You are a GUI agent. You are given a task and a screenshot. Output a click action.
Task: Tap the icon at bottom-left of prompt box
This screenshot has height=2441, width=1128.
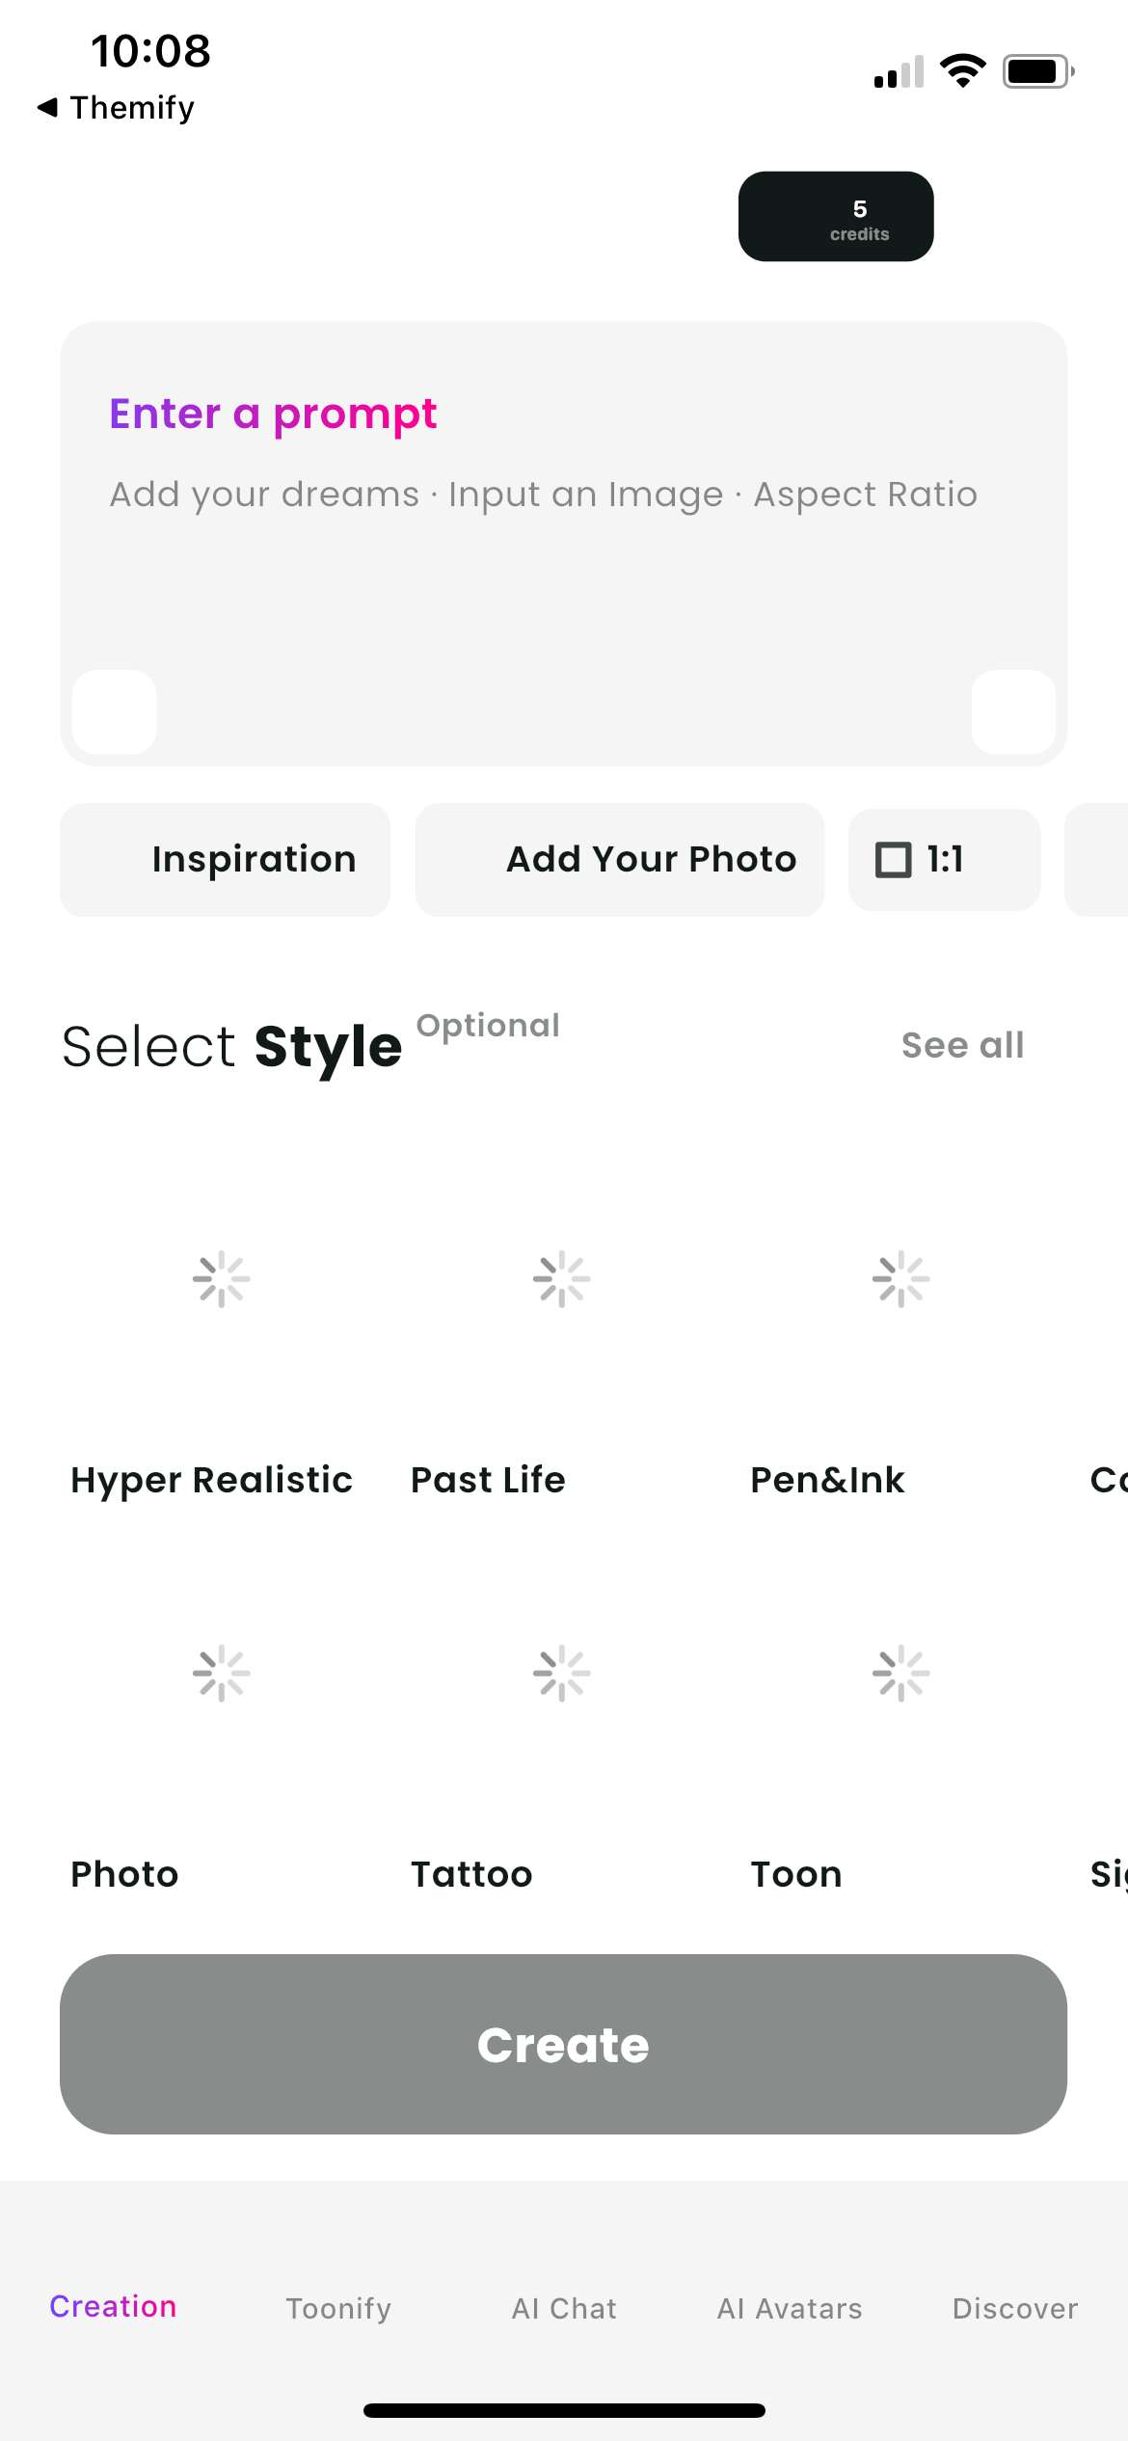tap(114, 712)
